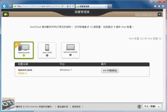Screen dimensions: 167x112
Task: Click the Windows 7 platform cell
Action: pyautogui.click(x=66, y=70)
